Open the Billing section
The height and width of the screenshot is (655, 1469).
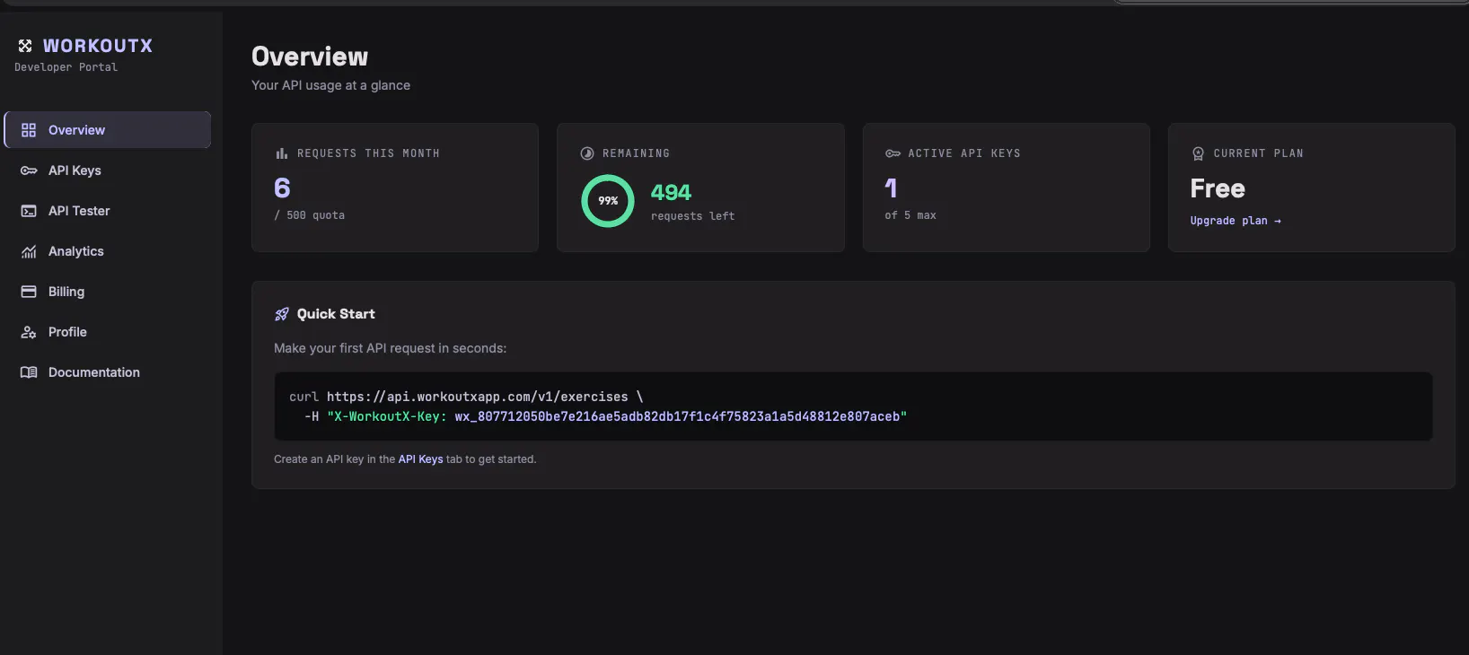click(x=108, y=292)
